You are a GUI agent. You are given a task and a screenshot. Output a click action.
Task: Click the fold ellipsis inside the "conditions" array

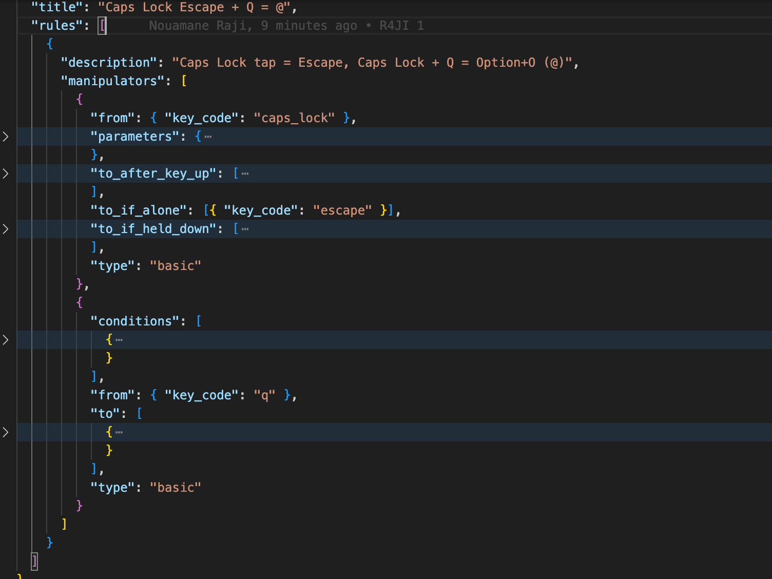119,340
